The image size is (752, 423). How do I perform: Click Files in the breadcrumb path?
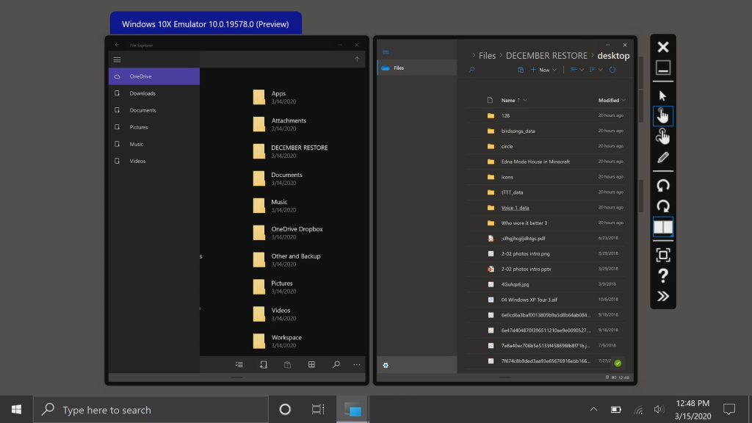487,56
